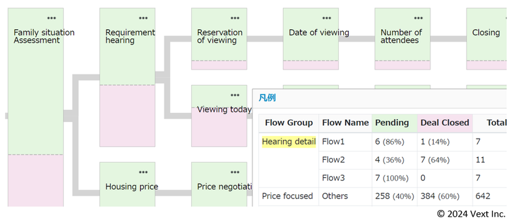This screenshot has height=221, width=513.
Task: Click the three dots on Reservation of viewing
Action: [235, 18]
